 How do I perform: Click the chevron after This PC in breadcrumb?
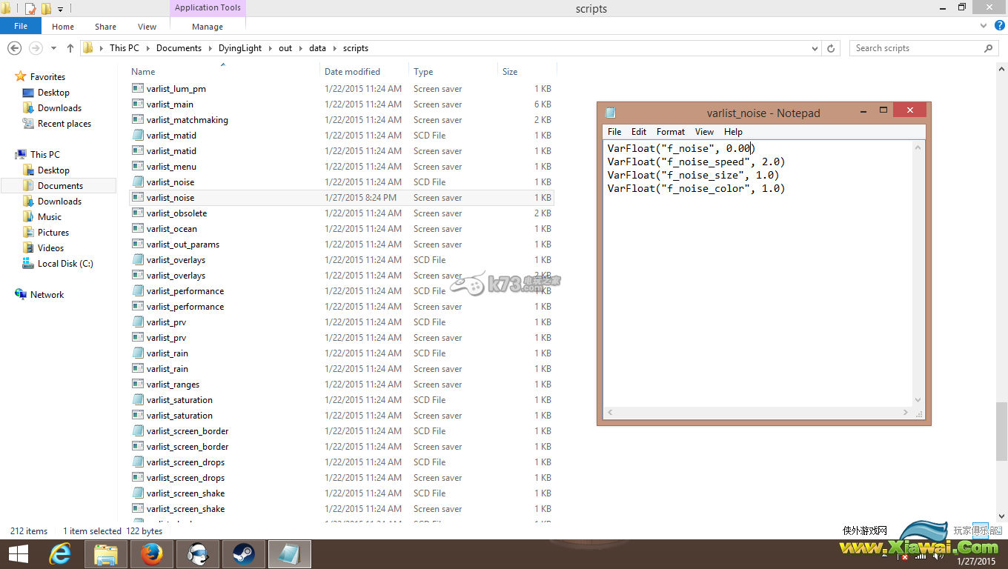click(x=147, y=48)
